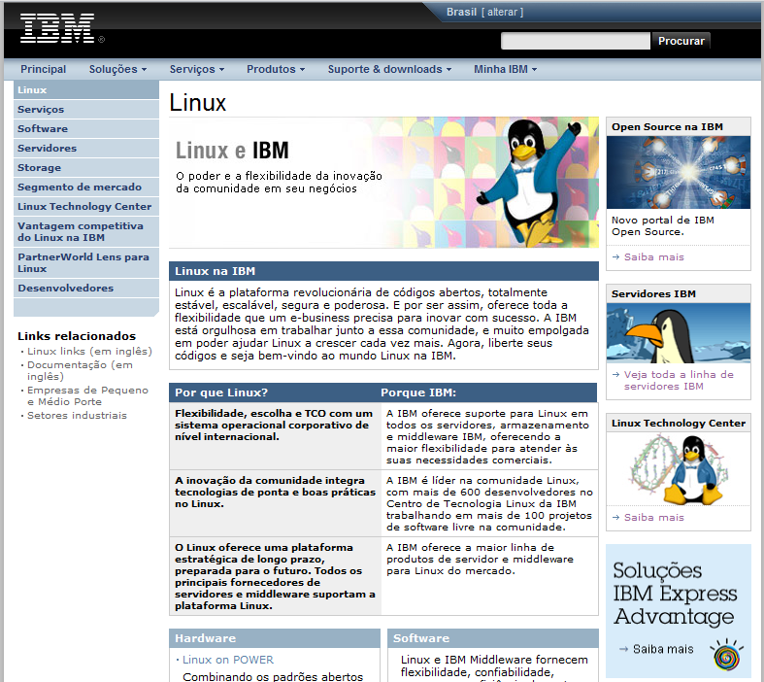Click arrow icon beside Open Source Saiba mais

pos(615,256)
